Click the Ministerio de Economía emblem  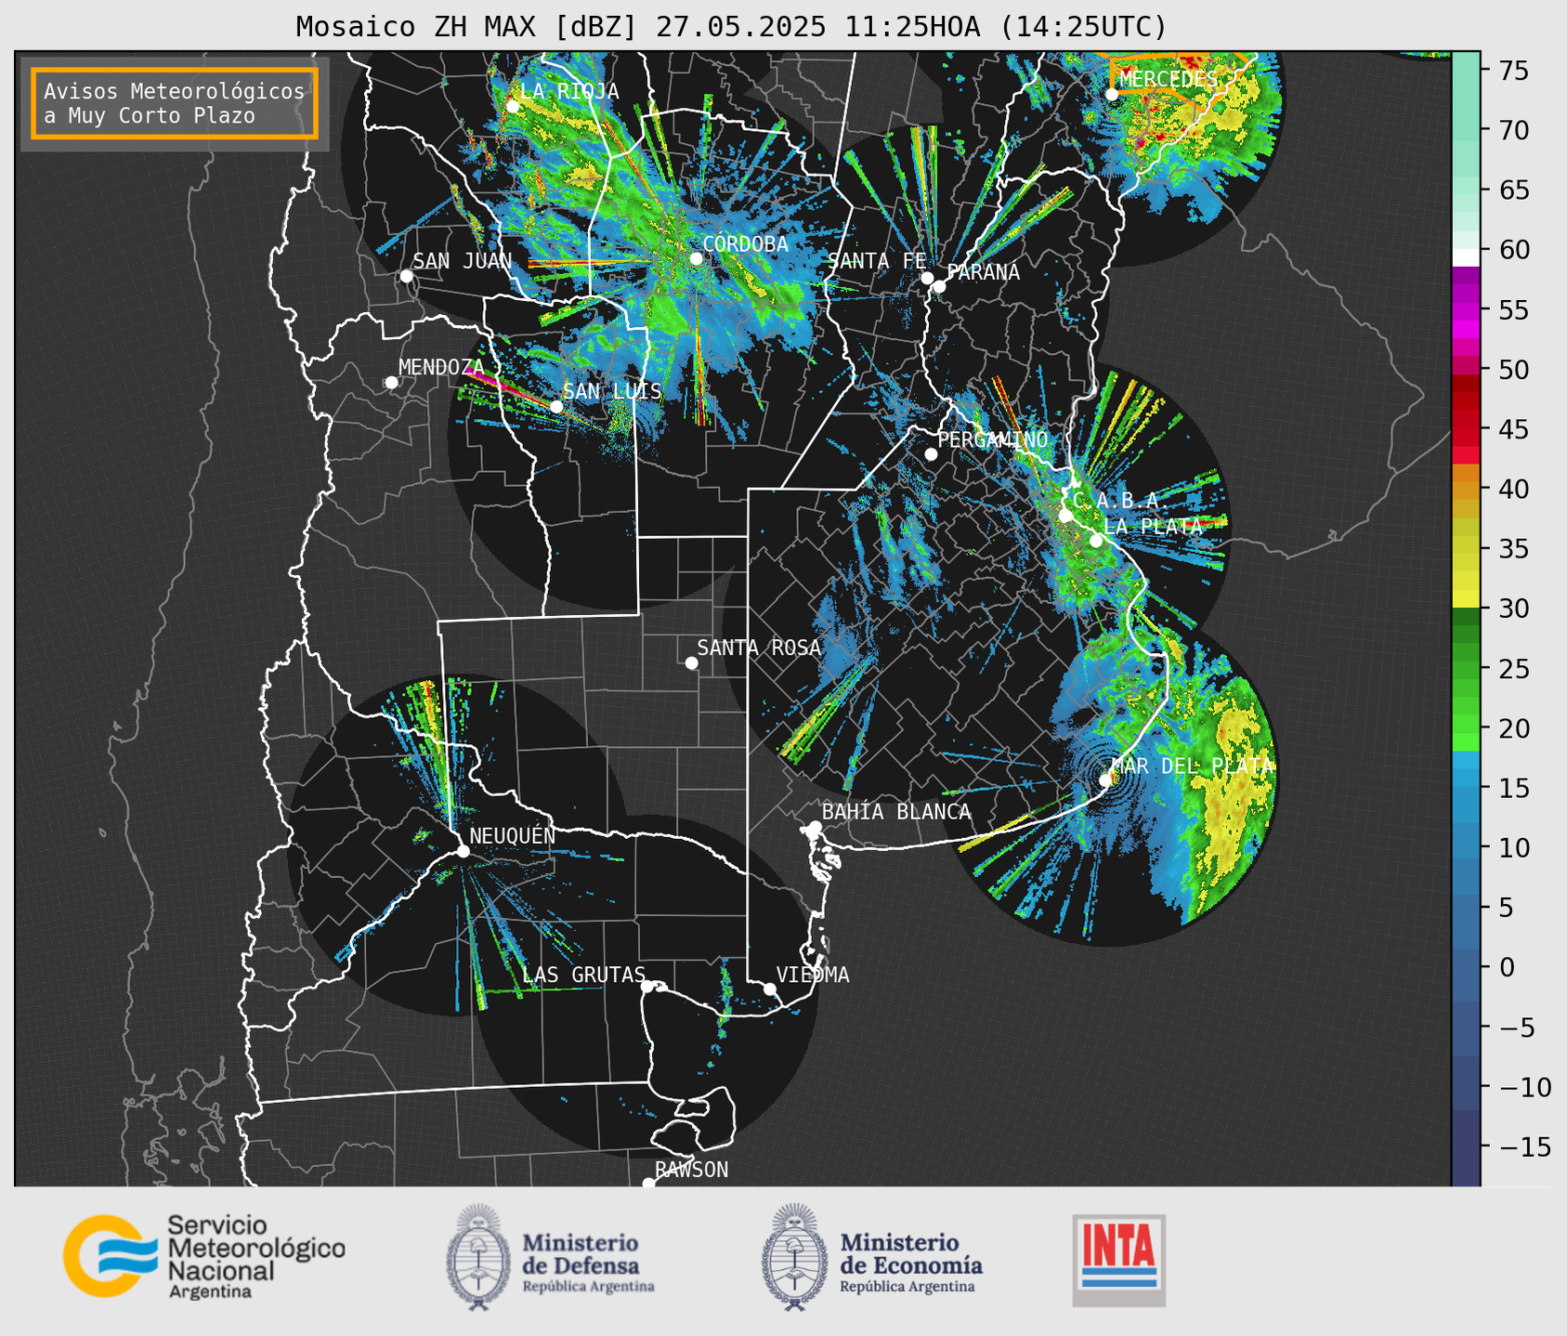click(x=794, y=1256)
